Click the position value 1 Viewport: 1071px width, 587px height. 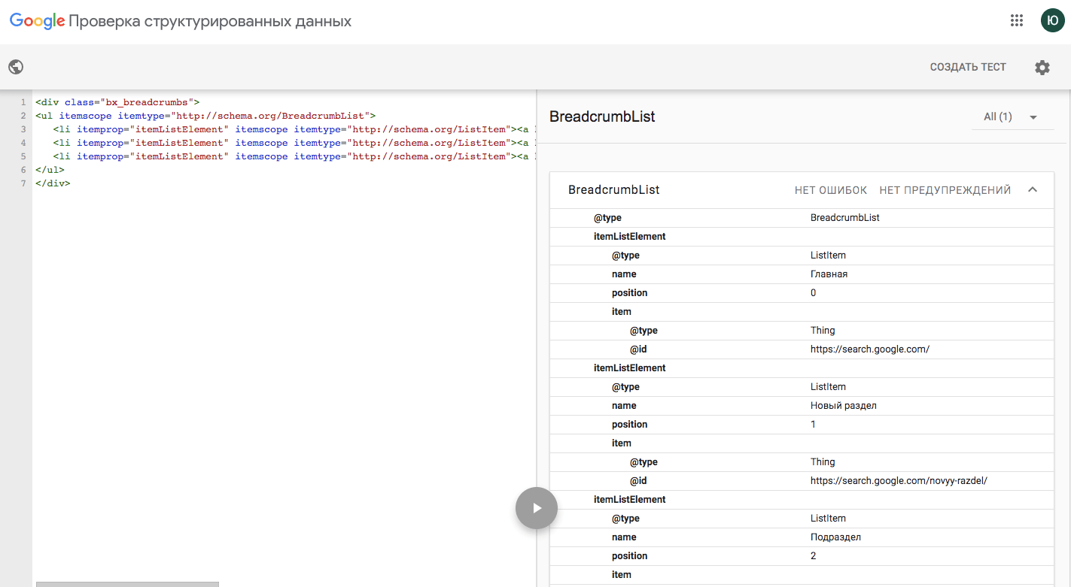pyautogui.click(x=813, y=424)
